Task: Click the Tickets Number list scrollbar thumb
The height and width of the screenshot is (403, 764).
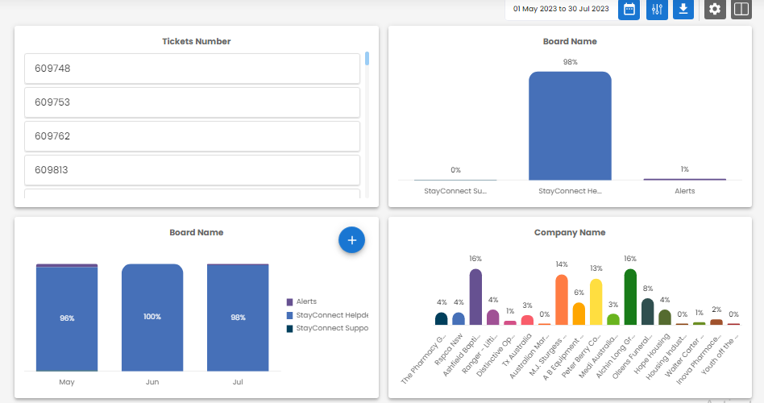Action: tap(367, 59)
